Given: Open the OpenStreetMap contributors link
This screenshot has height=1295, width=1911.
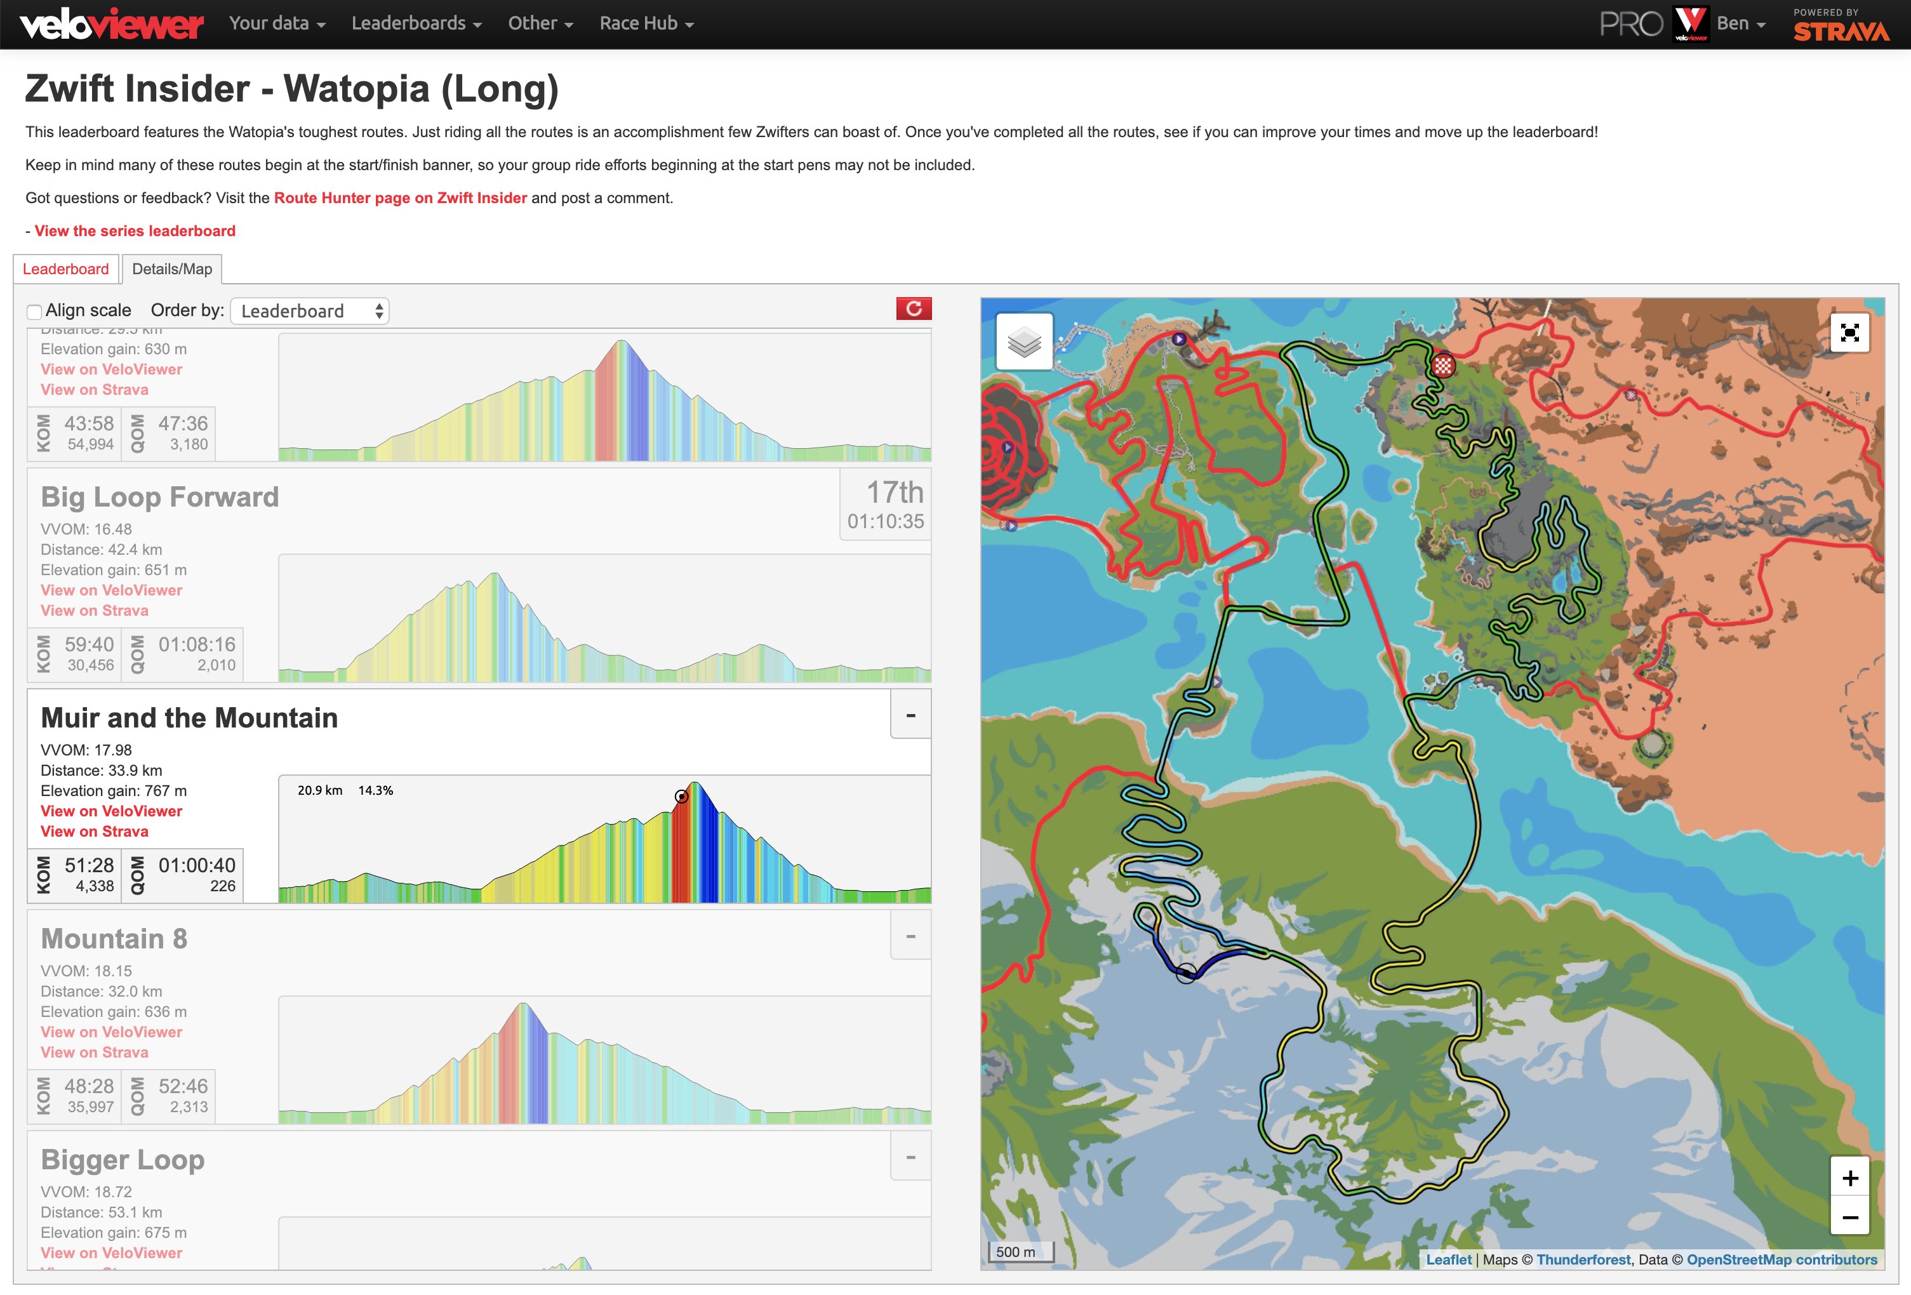Looking at the screenshot, I should 1782,1259.
